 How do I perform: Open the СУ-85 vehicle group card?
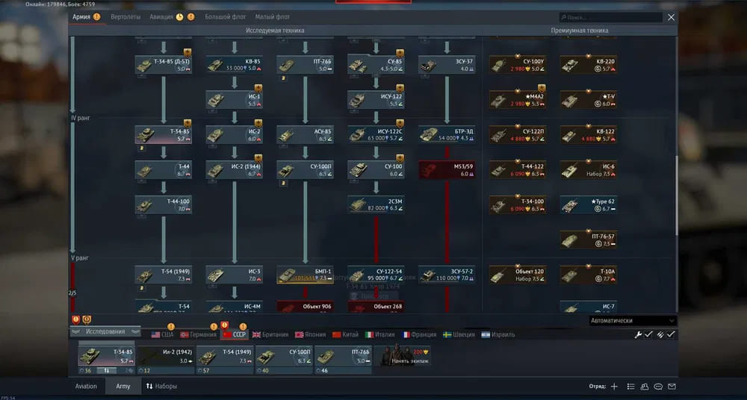pos(376,65)
